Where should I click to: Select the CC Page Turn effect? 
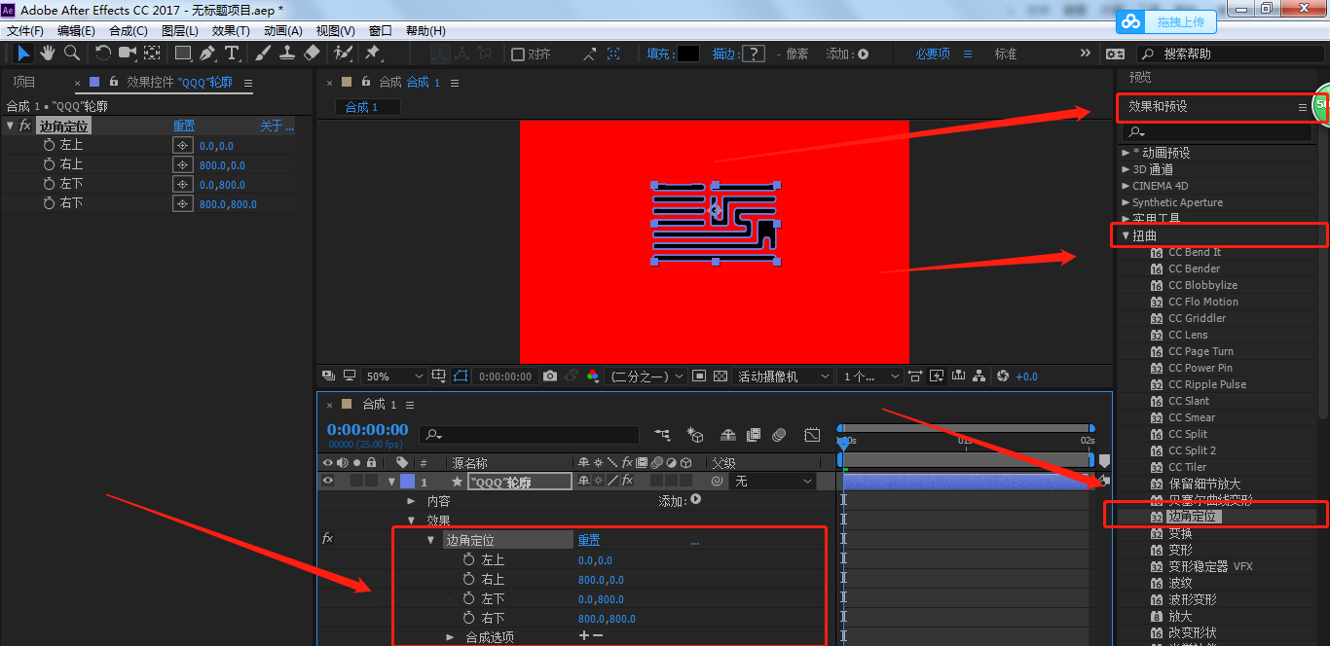point(1201,351)
